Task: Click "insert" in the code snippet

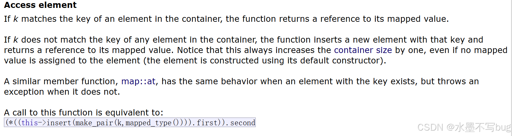Action: tap(59, 123)
